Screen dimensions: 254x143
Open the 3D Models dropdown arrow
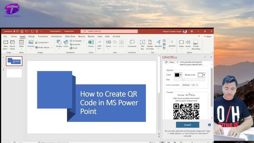(84, 41)
